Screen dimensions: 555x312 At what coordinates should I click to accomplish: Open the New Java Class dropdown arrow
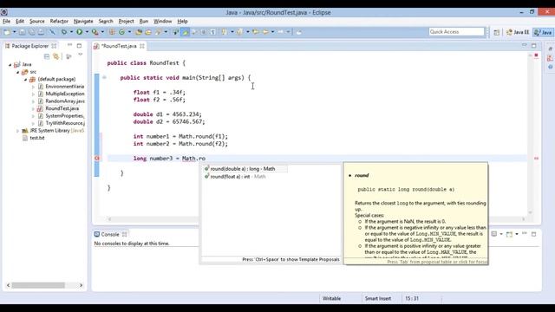pos(129,32)
